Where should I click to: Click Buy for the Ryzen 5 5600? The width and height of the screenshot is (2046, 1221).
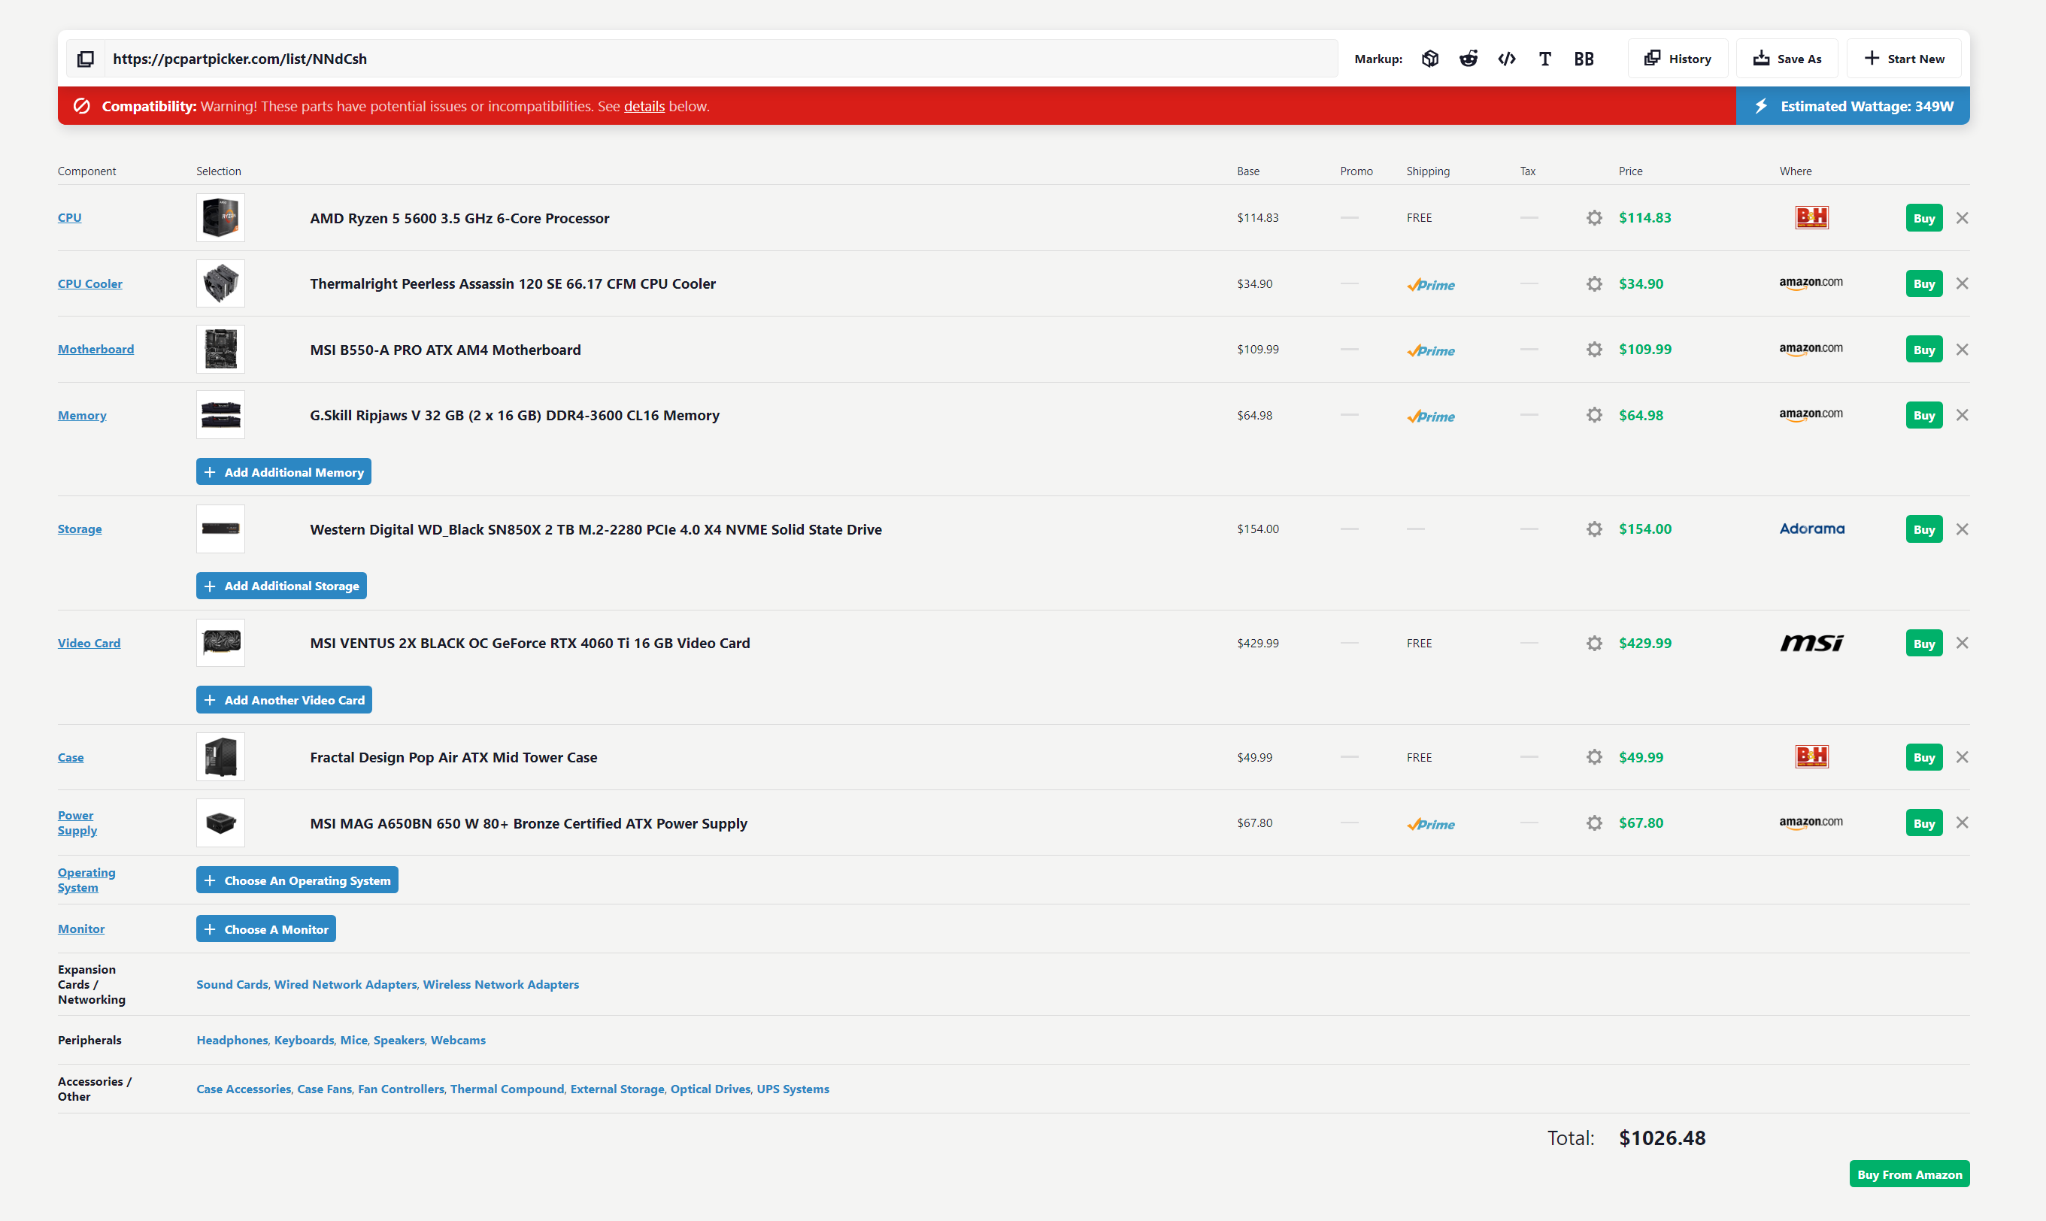click(x=1924, y=218)
